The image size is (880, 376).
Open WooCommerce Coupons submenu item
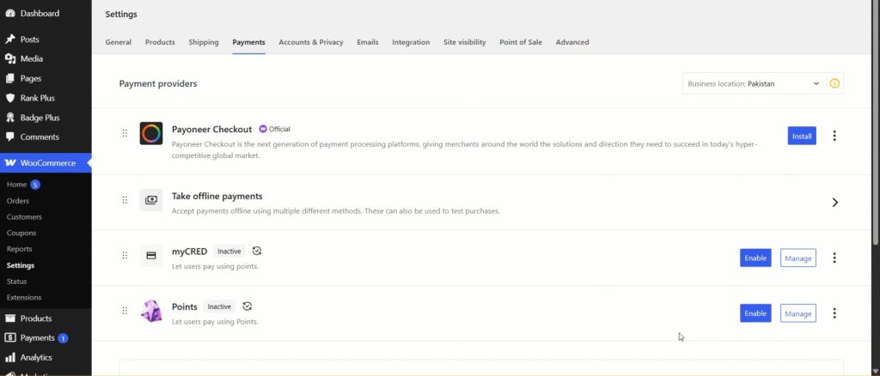21,233
